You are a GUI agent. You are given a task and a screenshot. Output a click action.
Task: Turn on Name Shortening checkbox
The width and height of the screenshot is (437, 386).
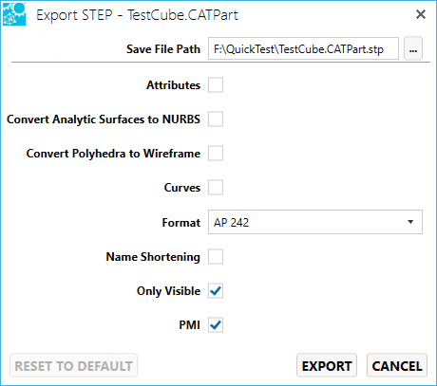[x=216, y=257]
